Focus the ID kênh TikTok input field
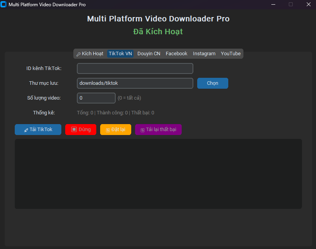This screenshot has height=249, width=316. (135, 68)
